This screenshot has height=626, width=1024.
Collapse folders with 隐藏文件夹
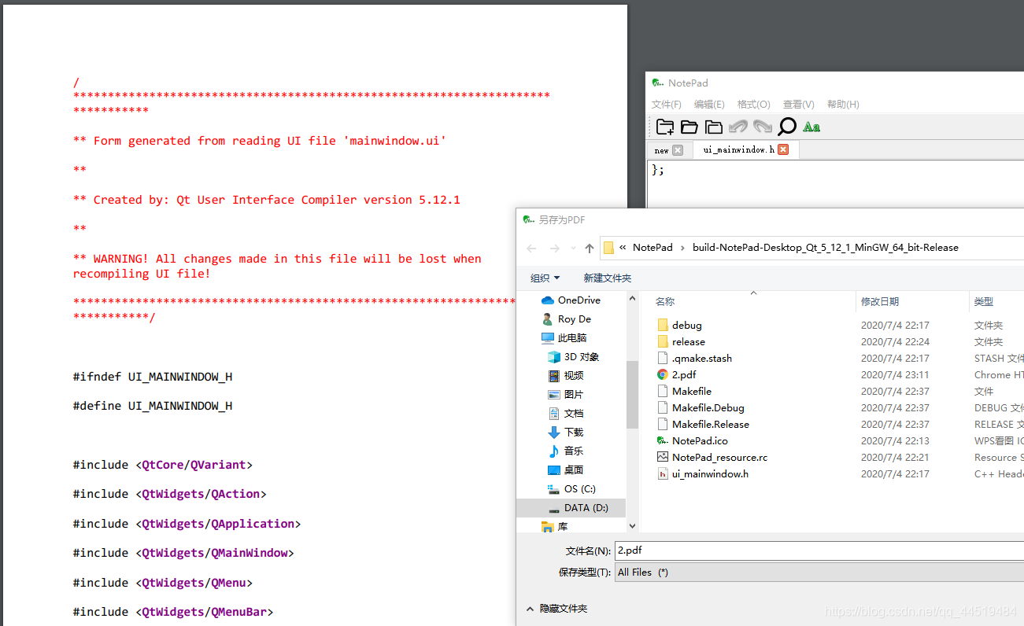[556, 609]
